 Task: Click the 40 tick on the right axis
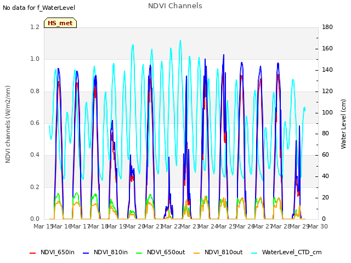point(325,176)
